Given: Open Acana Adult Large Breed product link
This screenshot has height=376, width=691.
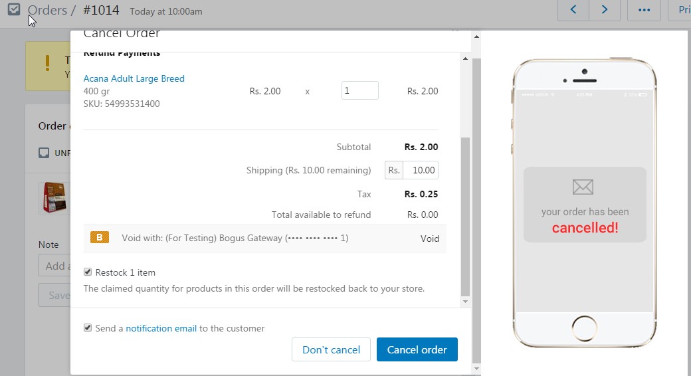Looking at the screenshot, I should point(134,78).
